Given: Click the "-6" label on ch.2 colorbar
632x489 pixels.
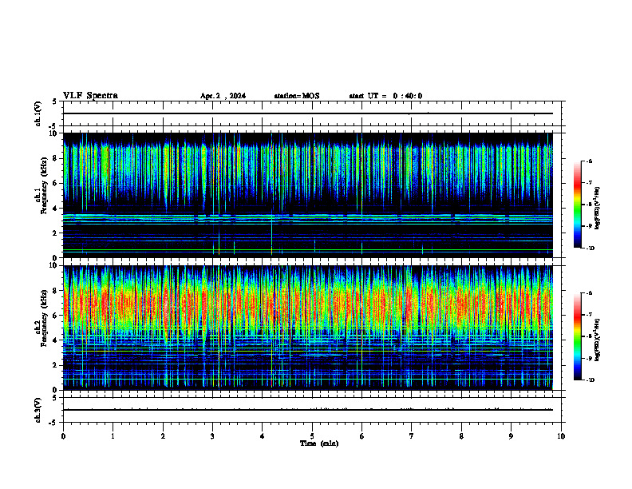Looking at the screenshot, I should click(x=590, y=293).
